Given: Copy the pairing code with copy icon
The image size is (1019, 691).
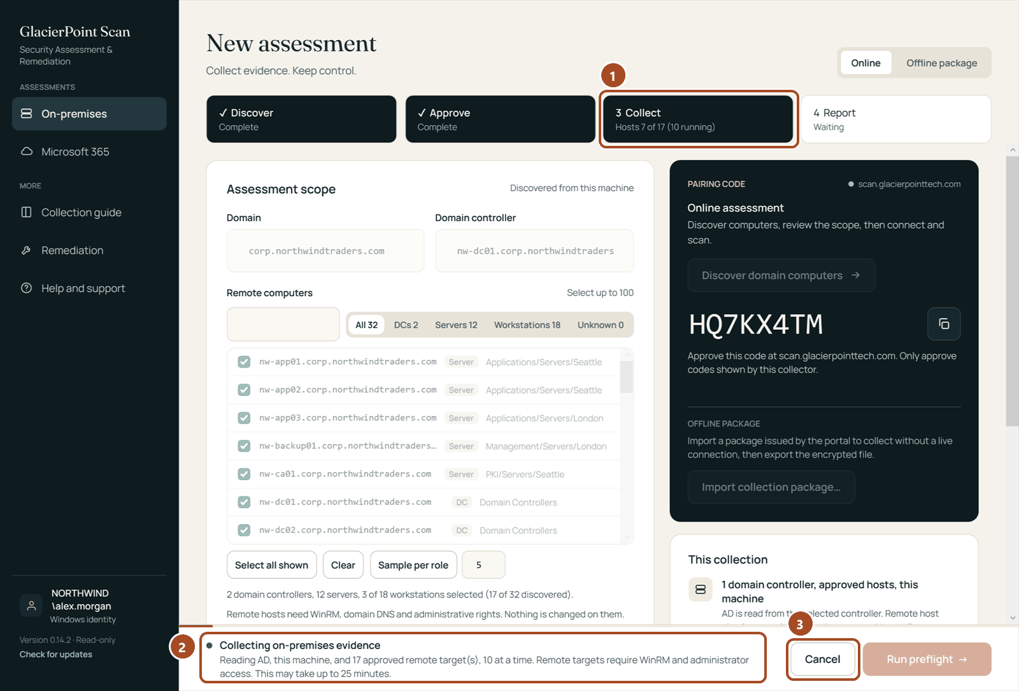Looking at the screenshot, I should tap(944, 324).
